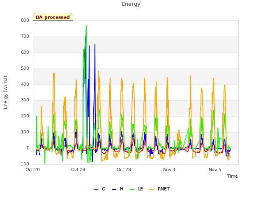The width and height of the screenshot is (263, 197).
Task: Click the orange RNET legend swatch
Action: (152, 190)
